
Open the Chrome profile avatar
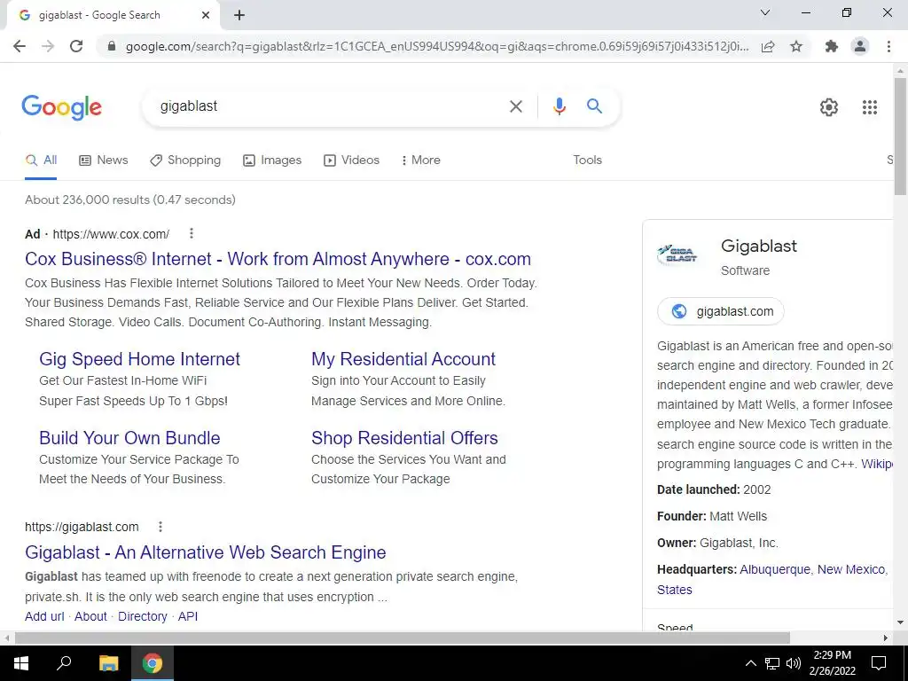(x=860, y=46)
